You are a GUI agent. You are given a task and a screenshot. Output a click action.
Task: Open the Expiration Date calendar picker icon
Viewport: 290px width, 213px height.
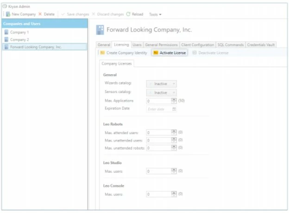coord(174,109)
